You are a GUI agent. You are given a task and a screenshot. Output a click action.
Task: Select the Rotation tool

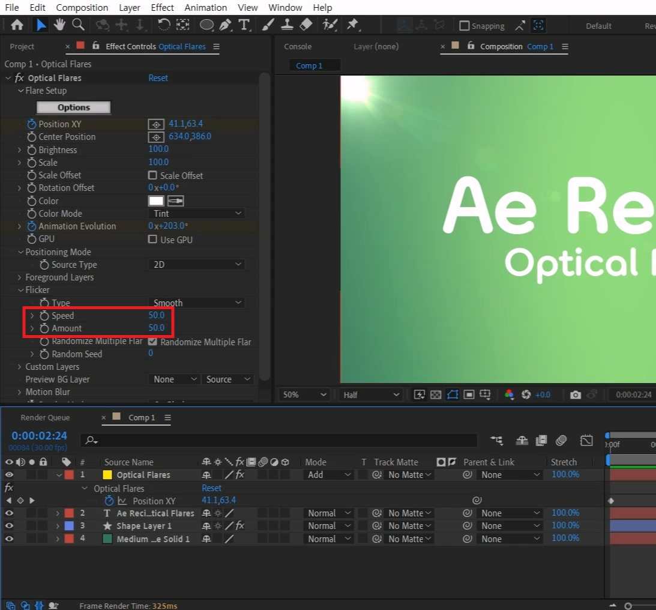tap(163, 25)
